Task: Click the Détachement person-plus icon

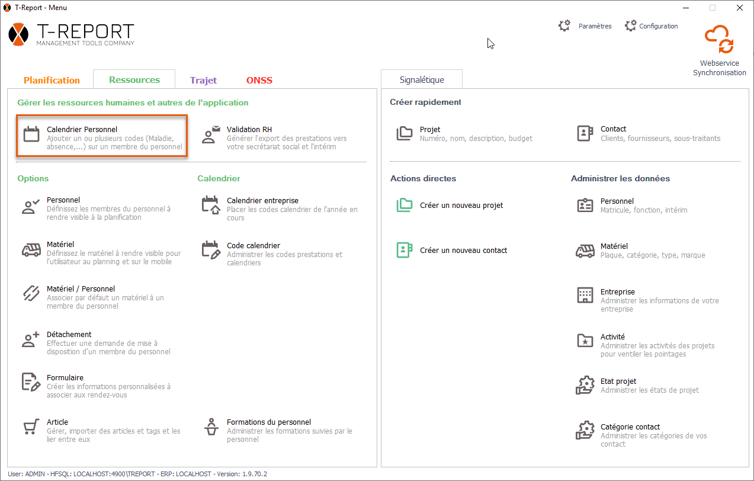Action: (31, 339)
